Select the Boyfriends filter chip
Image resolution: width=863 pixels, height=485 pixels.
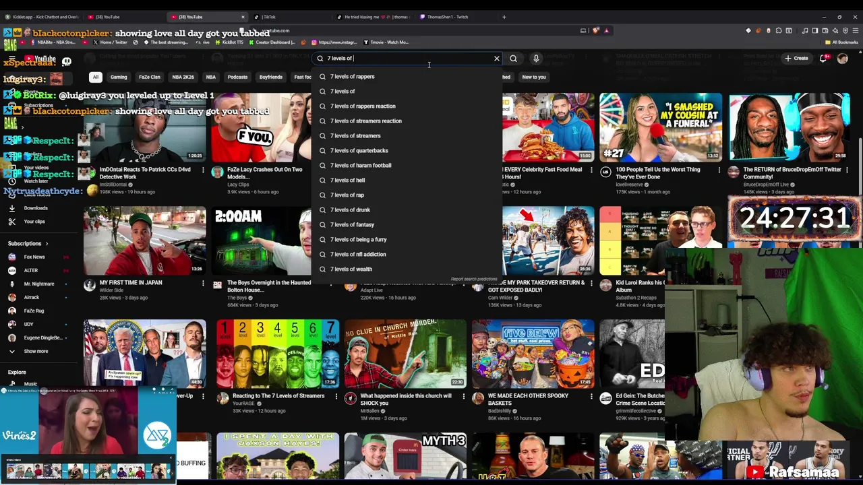[x=271, y=77]
